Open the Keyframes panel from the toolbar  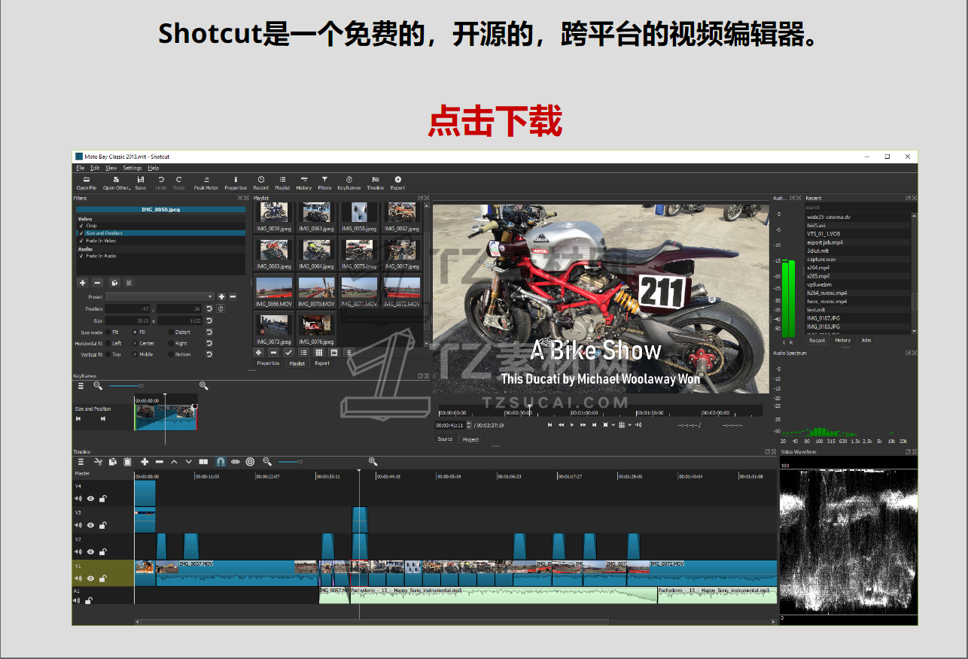349,183
